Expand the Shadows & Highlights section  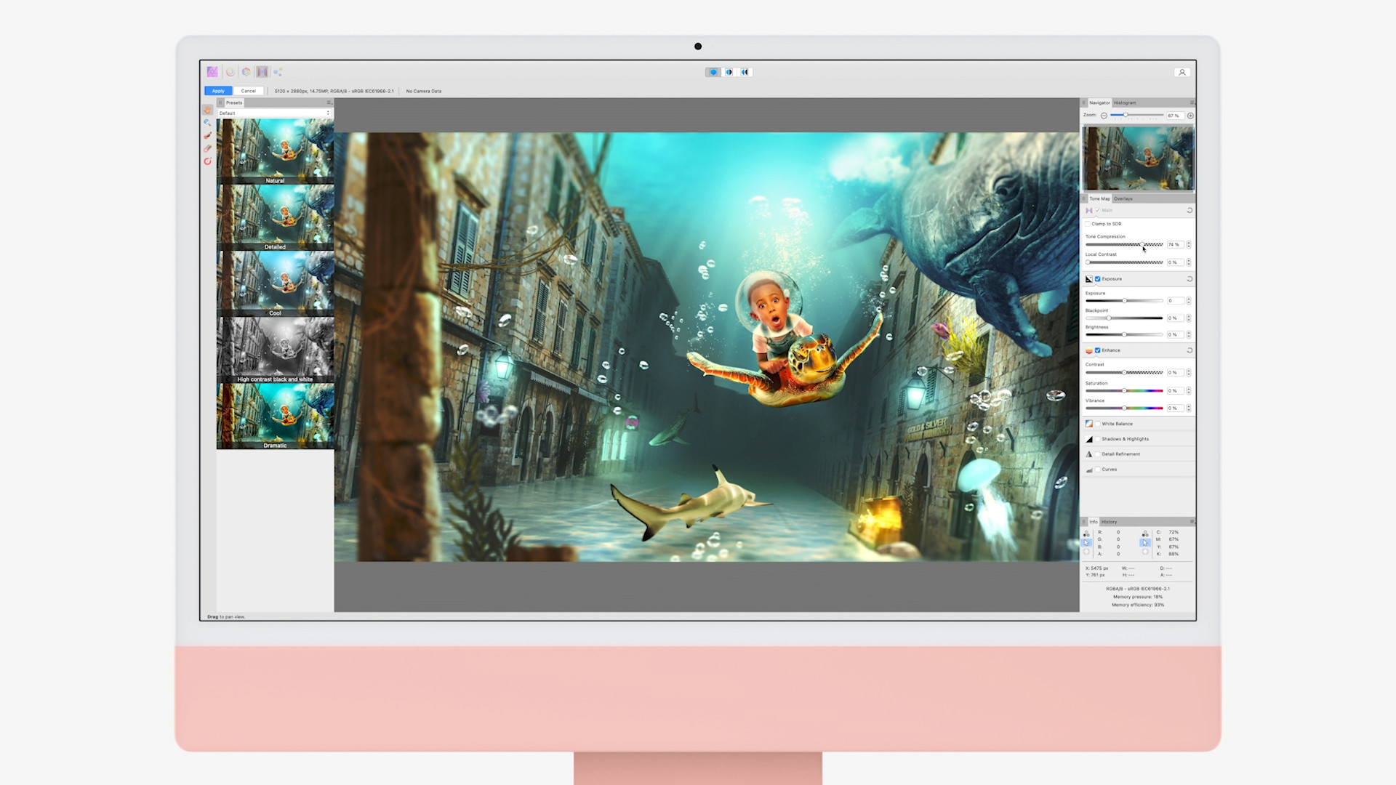(x=1125, y=439)
